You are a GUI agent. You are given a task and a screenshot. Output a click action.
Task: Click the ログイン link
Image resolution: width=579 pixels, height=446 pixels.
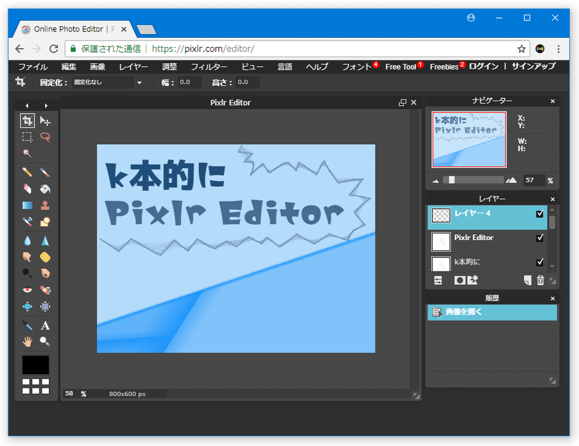click(484, 67)
